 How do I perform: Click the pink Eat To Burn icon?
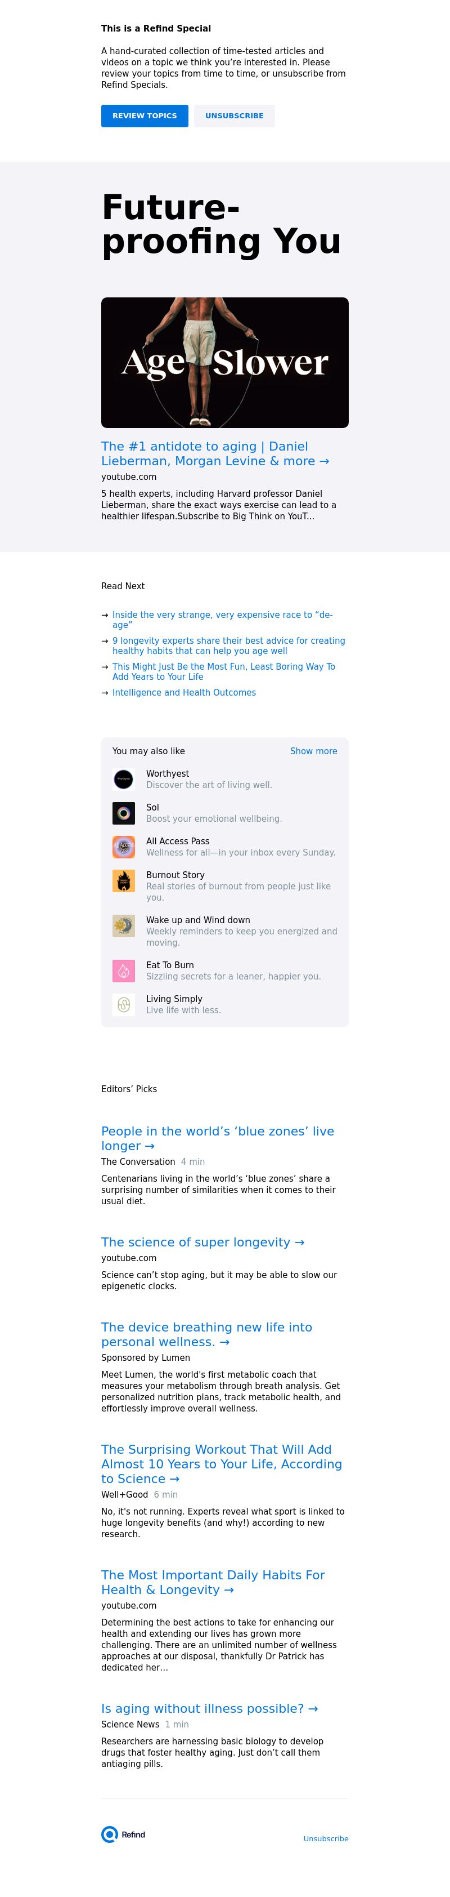(124, 970)
